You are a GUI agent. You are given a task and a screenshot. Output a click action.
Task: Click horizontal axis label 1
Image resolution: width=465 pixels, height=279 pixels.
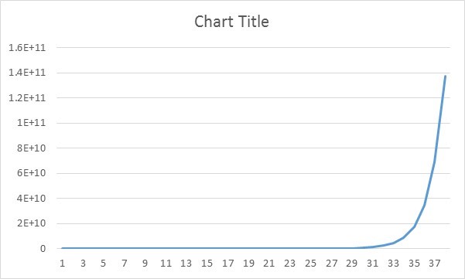tap(62, 263)
